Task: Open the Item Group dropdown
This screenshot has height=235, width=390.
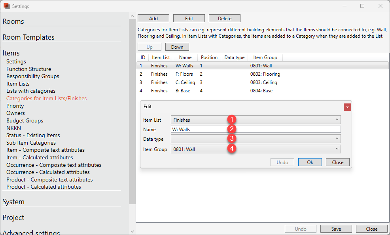Action: tap(256, 149)
